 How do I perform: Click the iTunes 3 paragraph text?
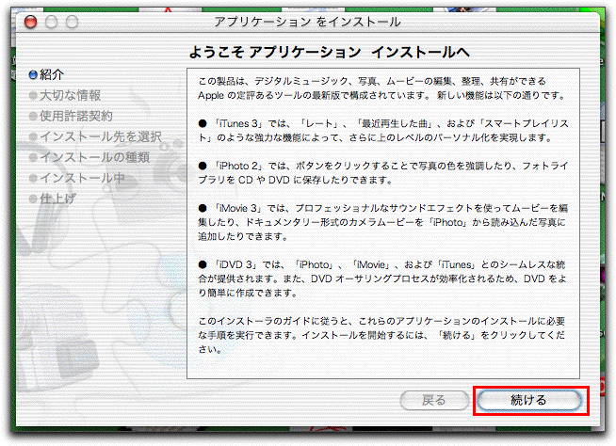[x=383, y=131]
